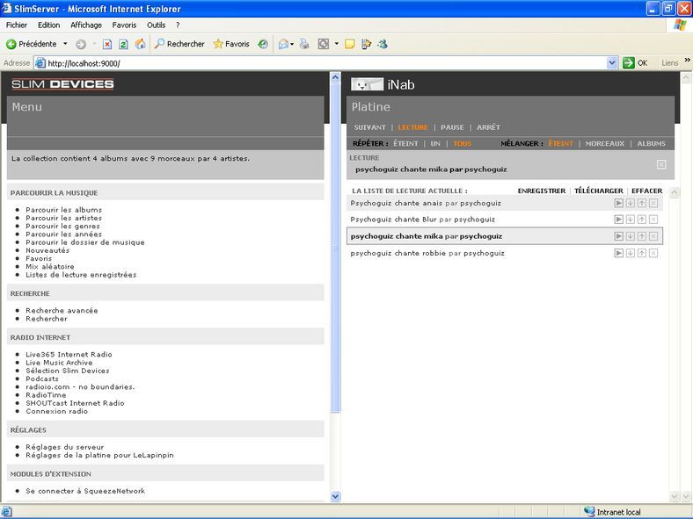Image resolution: width=693 pixels, height=519 pixels.
Task: Move 'psychoguiz chante mika' down in playlist
Action: (x=631, y=236)
